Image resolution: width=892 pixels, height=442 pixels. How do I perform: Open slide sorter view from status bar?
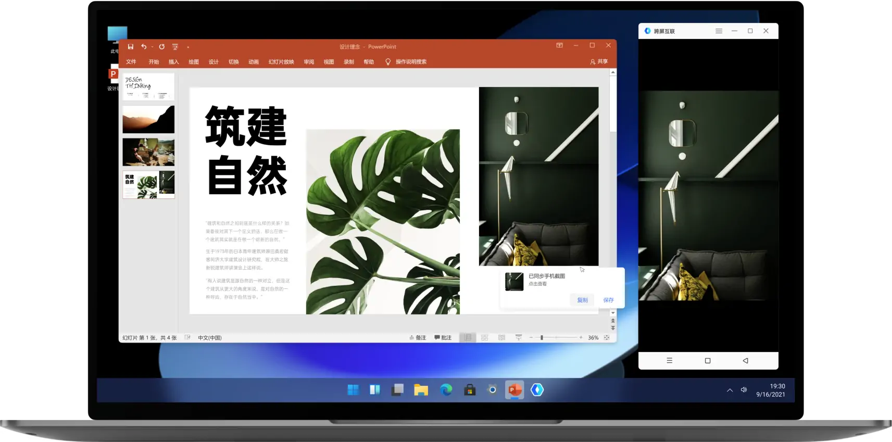pos(485,338)
